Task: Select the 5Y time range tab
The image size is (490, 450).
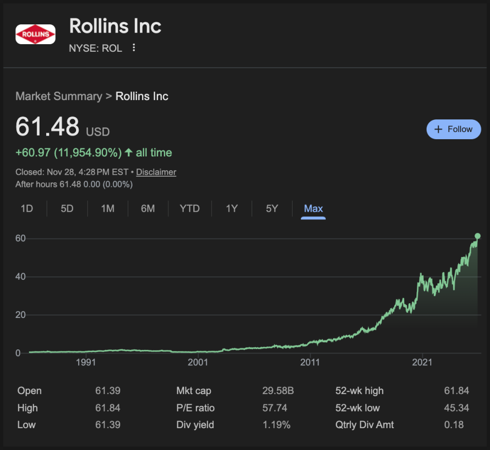Action: click(x=272, y=209)
